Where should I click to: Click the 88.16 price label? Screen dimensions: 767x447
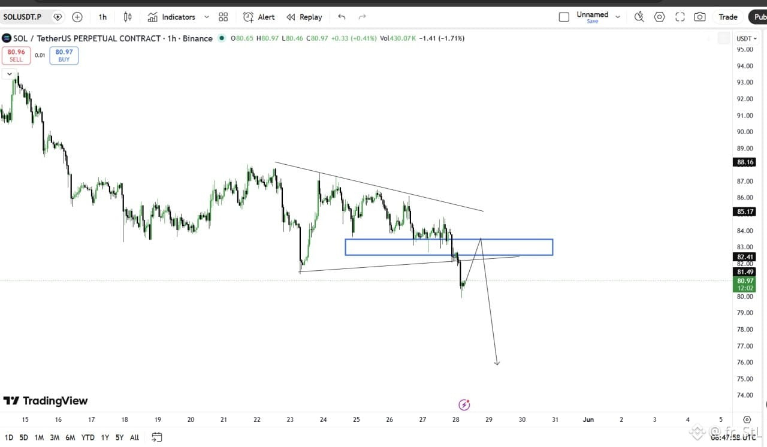click(745, 162)
